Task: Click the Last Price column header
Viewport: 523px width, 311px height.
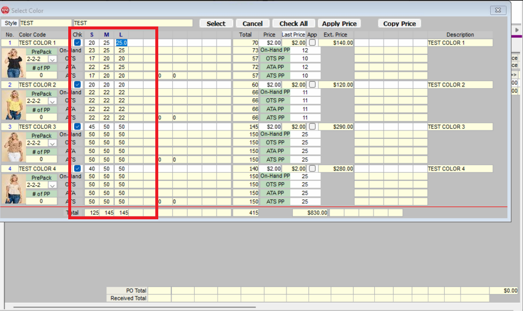Action: click(x=293, y=35)
